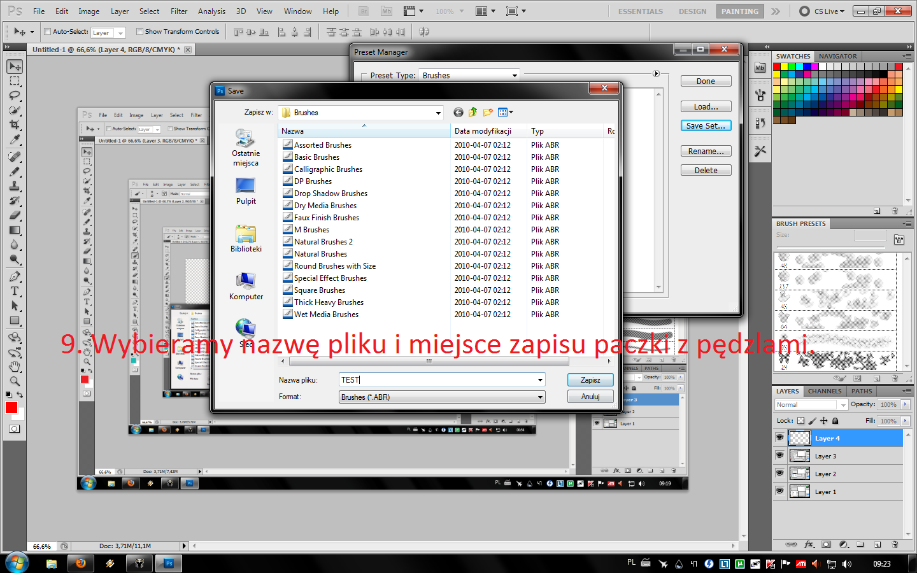Screen dimensions: 917x573
Task: Open the view menu dropdown in Save dialog
Action: tap(506, 113)
